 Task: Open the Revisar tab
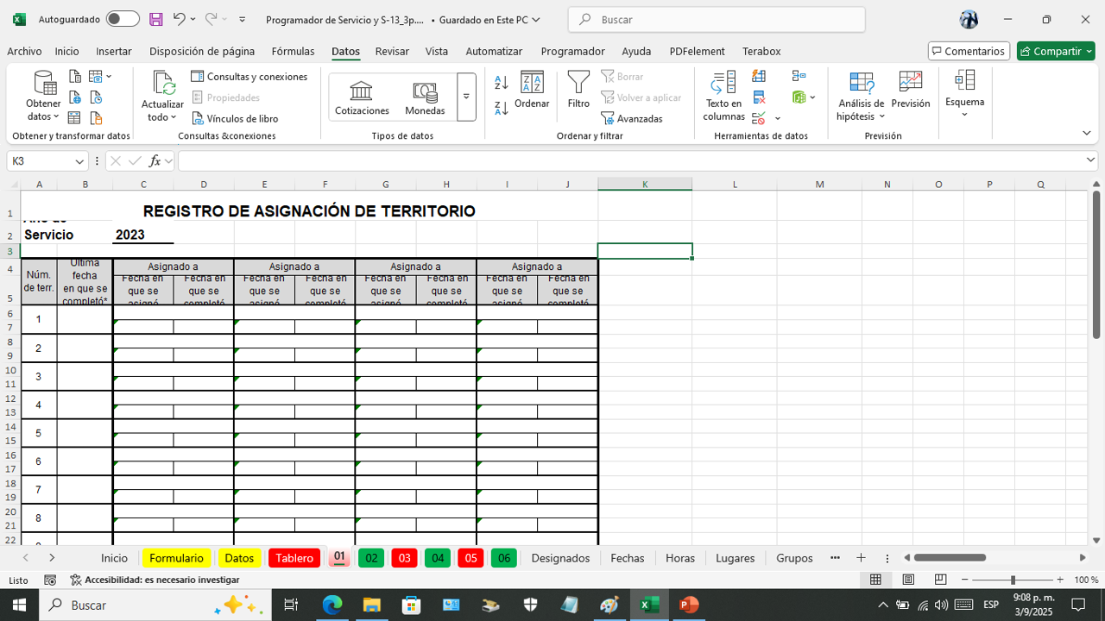(392, 51)
